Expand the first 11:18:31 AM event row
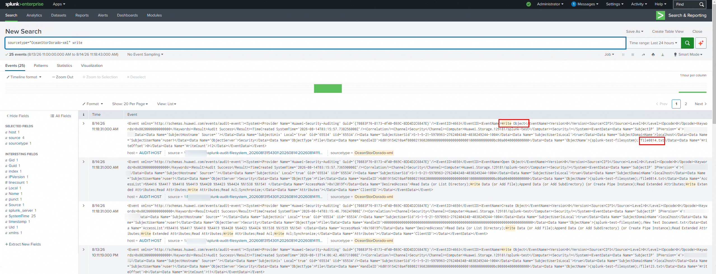 [x=83, y=123]
